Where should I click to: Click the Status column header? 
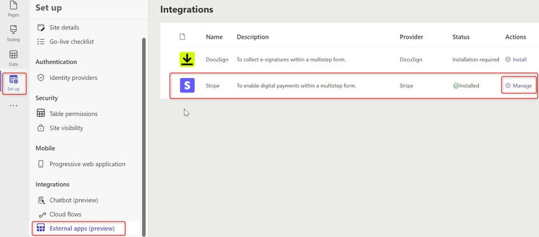[x=461, y=37]
